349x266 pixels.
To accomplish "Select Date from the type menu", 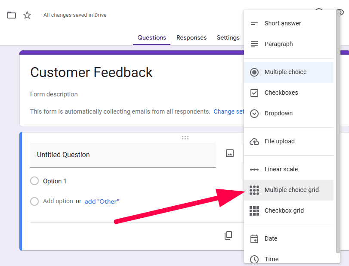I will [x=271, y=238].
